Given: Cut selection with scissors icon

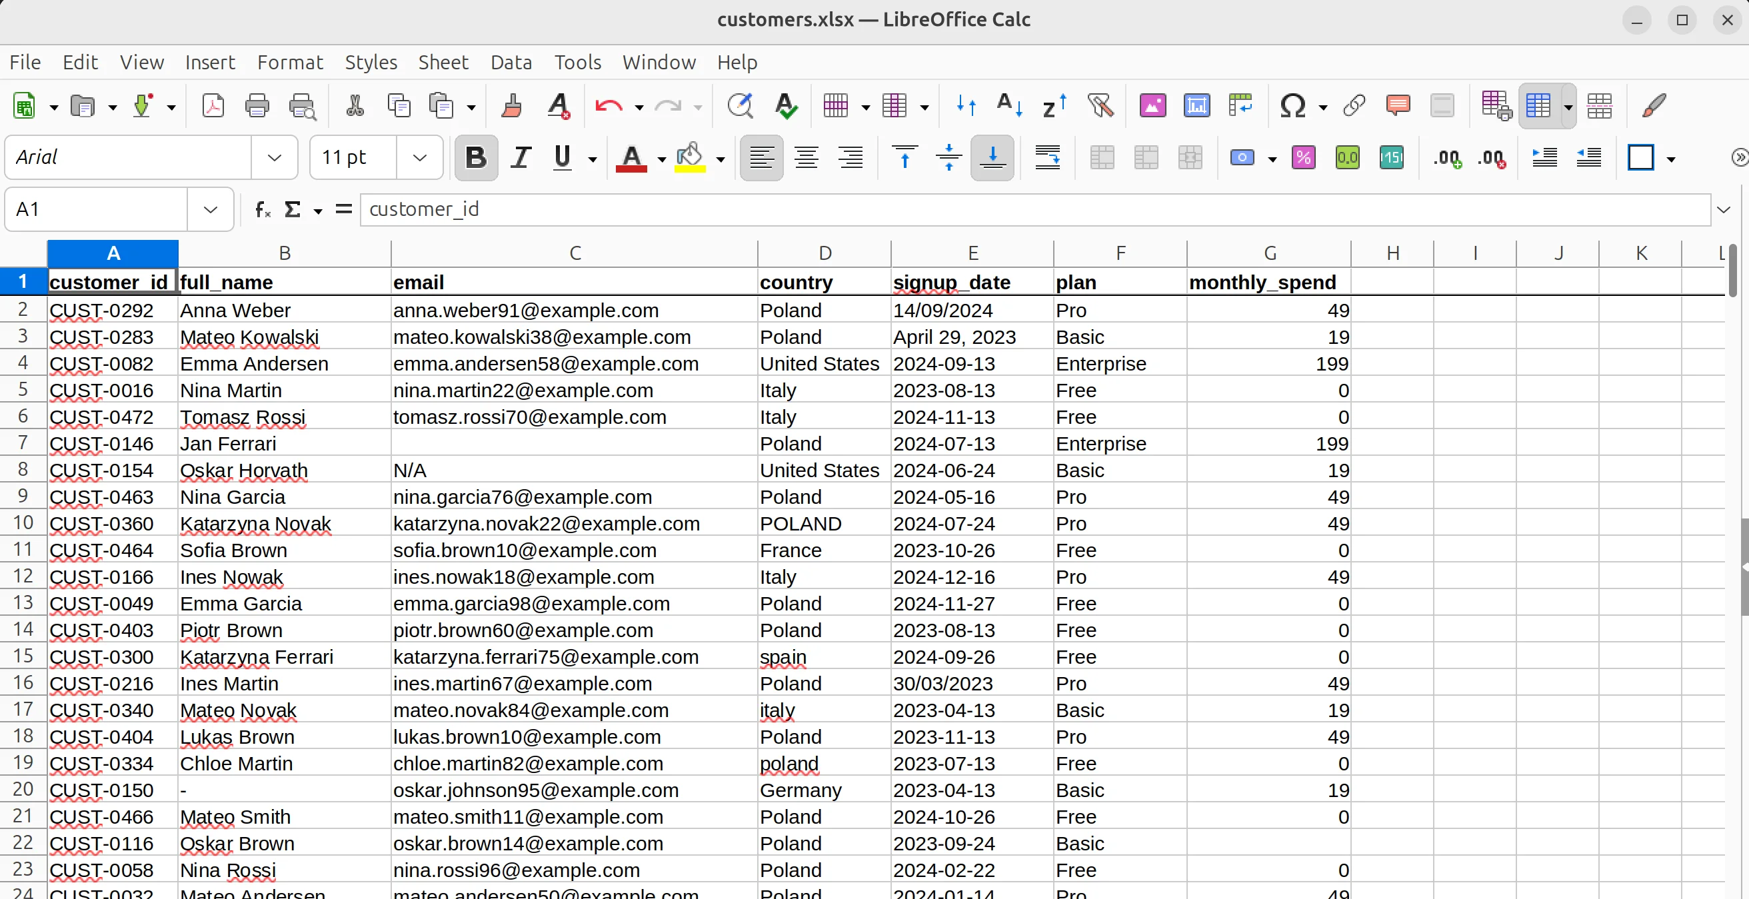Looking at the screenshot, I should coord(355,106).
